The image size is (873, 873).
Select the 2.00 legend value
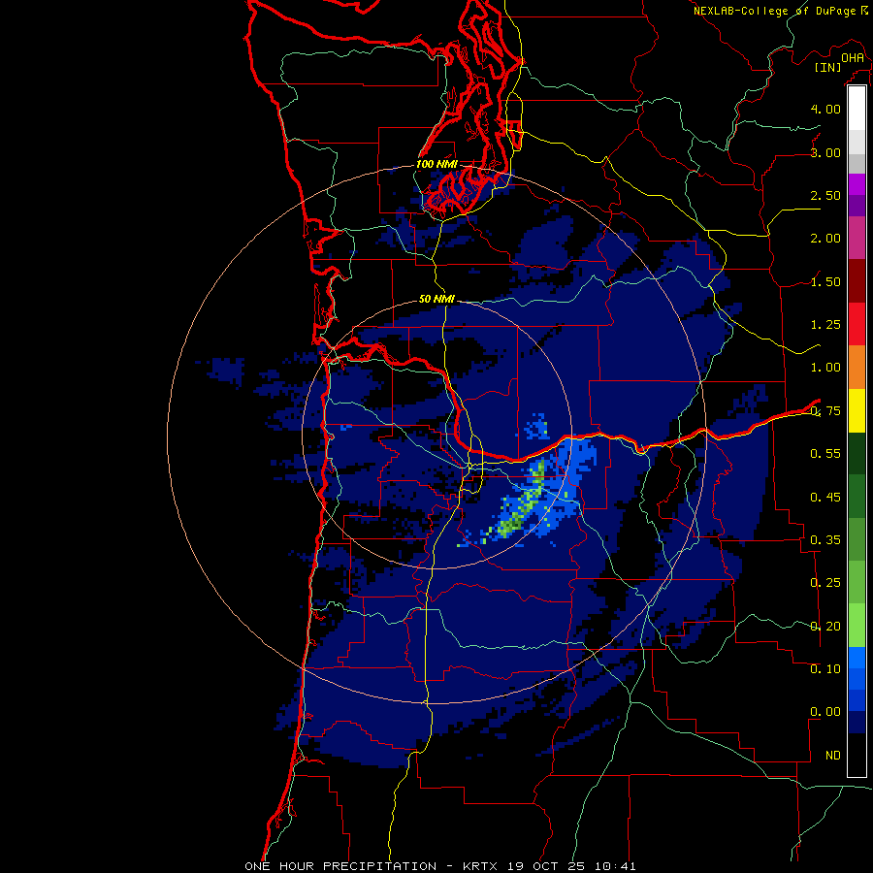pyautogui.click(x=825, y=239)
